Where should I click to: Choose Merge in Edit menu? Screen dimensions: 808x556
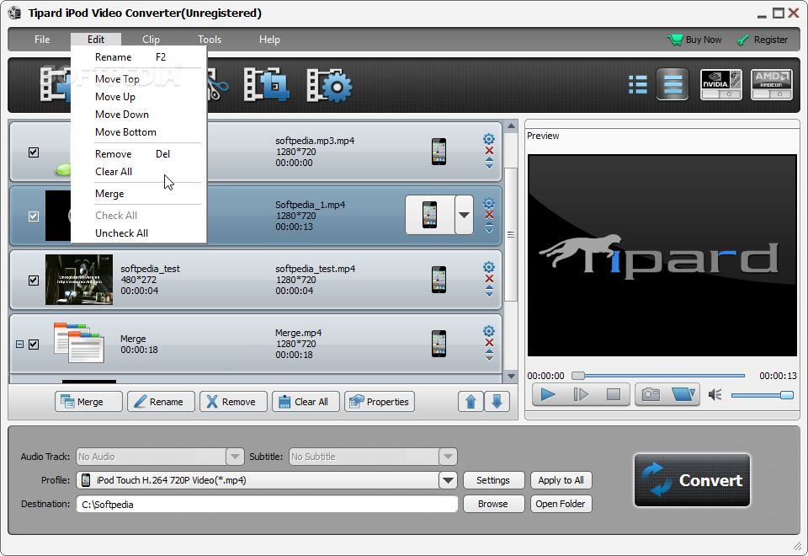(x=139, y=194)
